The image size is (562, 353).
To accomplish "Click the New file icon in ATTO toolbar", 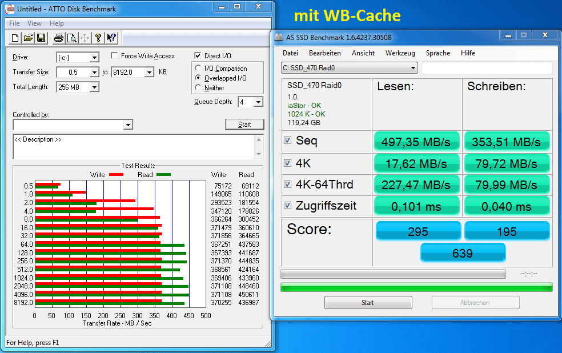I will (x=15, y=38).
